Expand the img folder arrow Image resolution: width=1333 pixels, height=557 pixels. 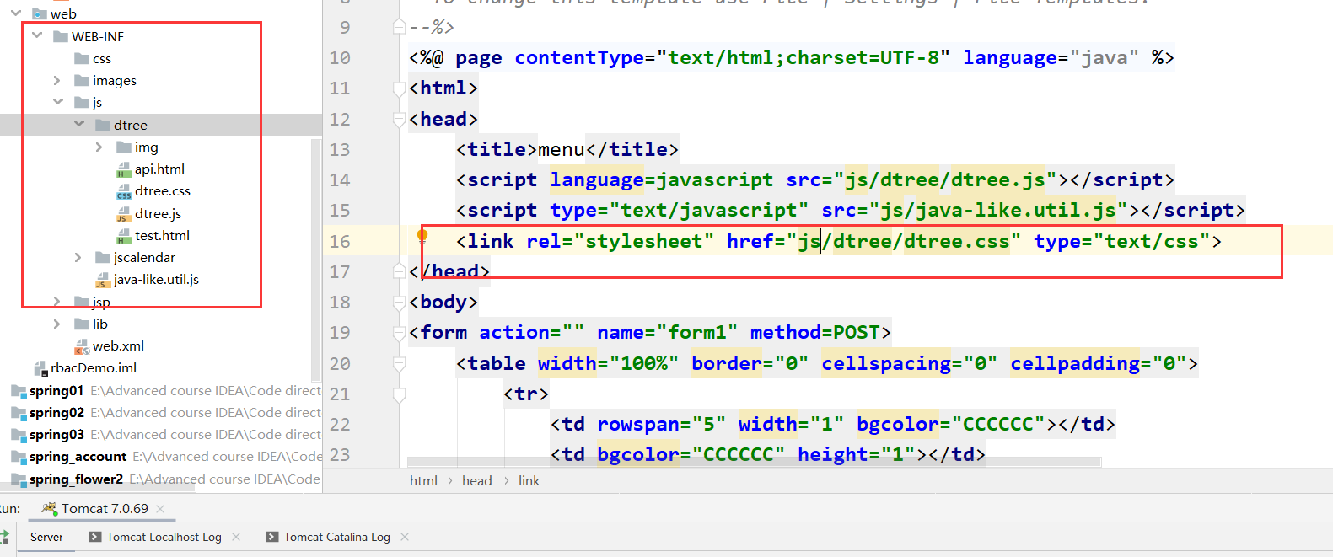click(99, 147)
